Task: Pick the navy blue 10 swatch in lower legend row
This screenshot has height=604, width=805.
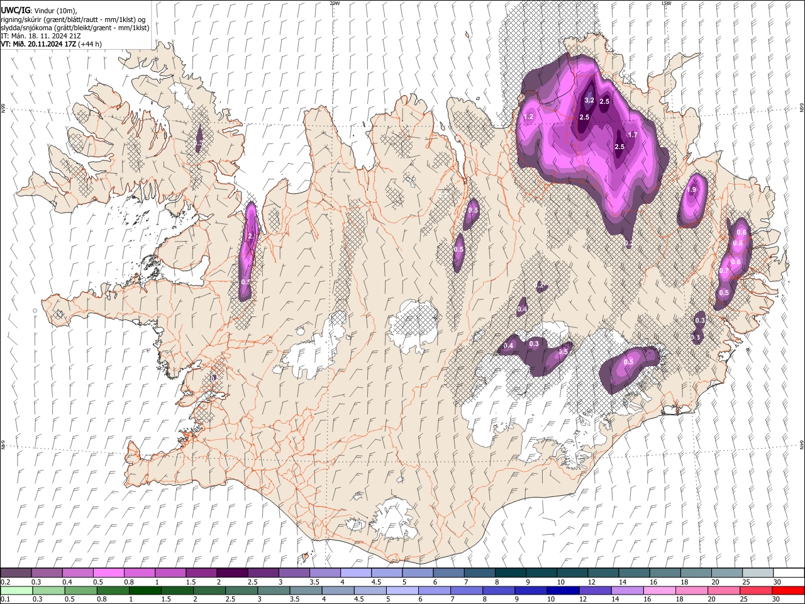Action: click(x=563, y=590)
